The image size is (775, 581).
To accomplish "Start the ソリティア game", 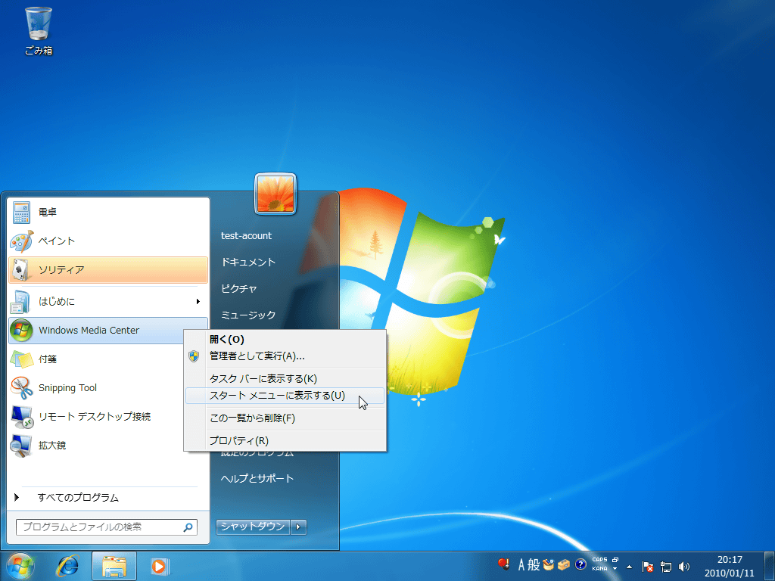I will click(x=108, y=270).
